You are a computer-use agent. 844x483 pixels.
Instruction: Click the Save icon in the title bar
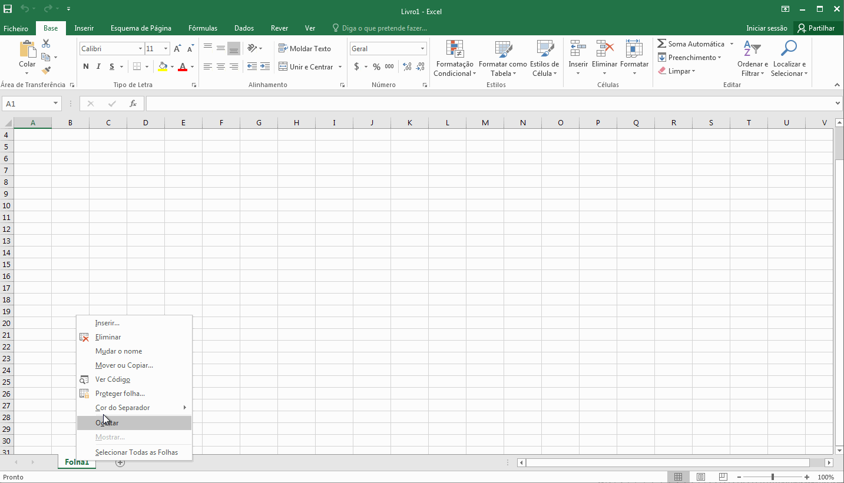point(8,9)
